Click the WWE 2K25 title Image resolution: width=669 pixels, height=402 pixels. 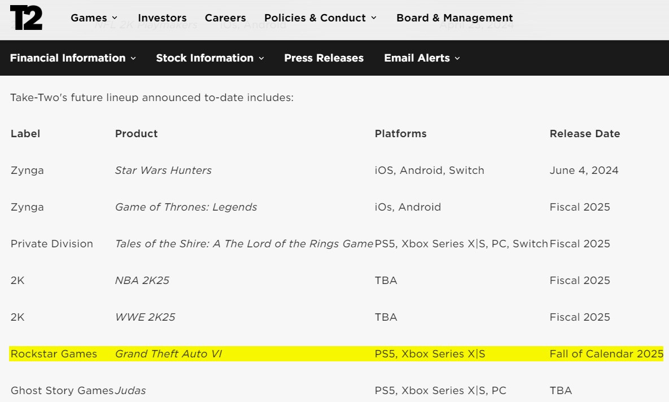pyautogui.click(x=145, y=317)
